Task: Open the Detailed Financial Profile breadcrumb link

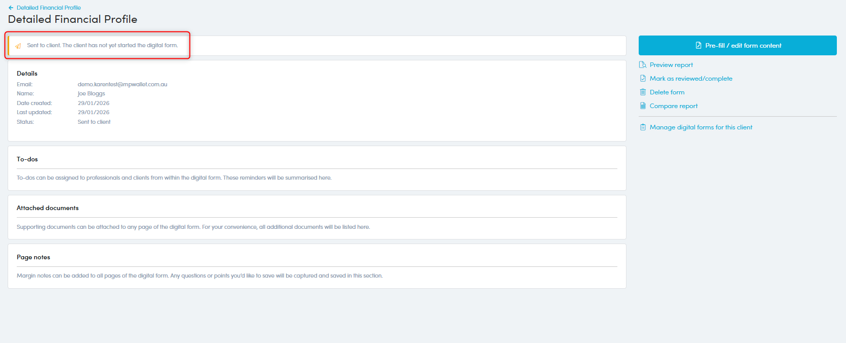Action: pyautogui.click(x=49, y=8)
